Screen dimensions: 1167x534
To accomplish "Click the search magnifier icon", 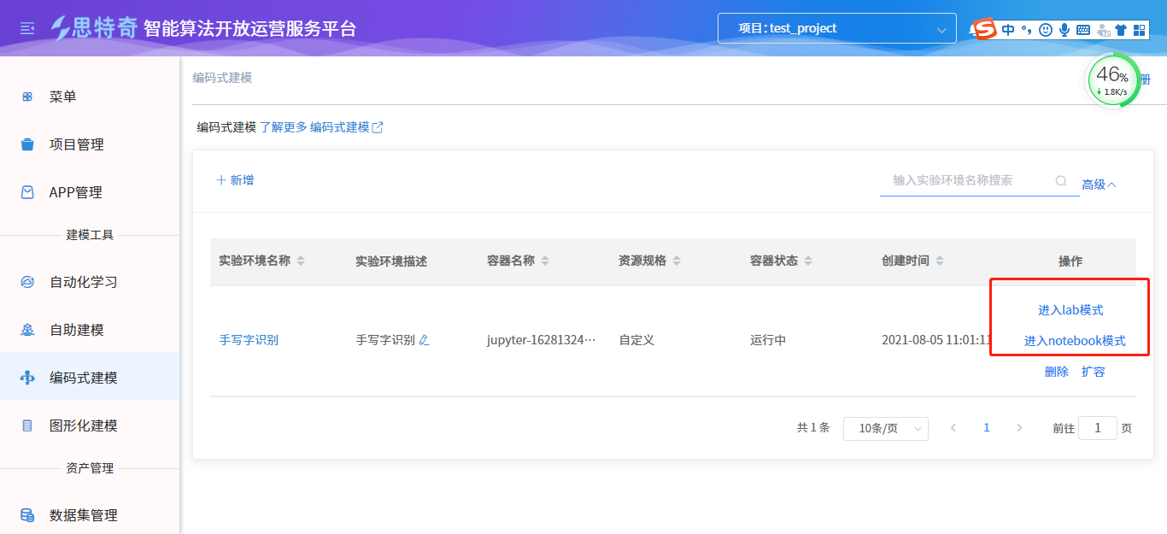I will (1061, 181).
